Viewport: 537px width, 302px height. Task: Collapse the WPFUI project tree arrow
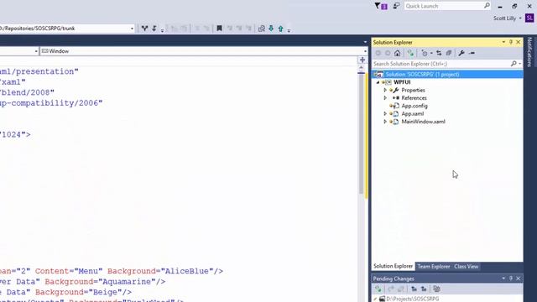[378, 82]
